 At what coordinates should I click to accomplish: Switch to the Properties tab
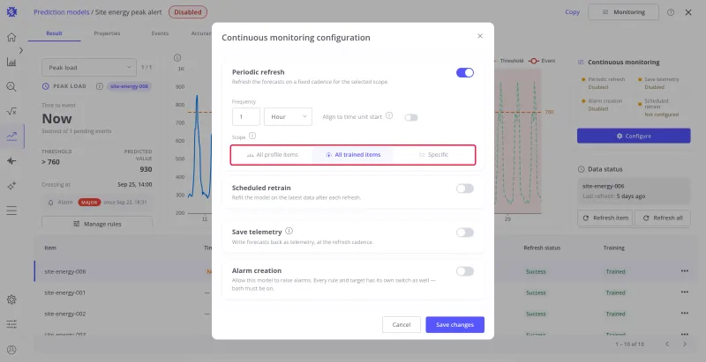coord(107,33)
